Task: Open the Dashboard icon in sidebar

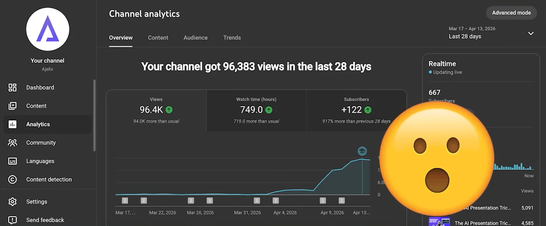Action: [x=12, y=88]
